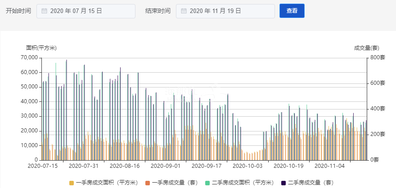Click the calendar icon in end date field

pyautogui.click(x=183, y=11)
